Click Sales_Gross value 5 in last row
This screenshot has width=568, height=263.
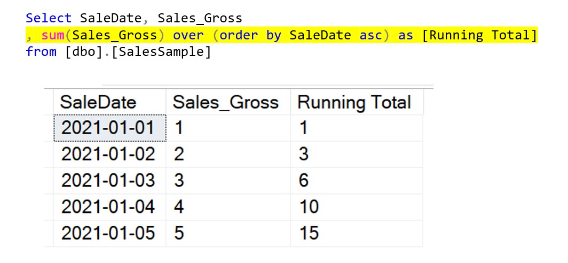point(179,233)
